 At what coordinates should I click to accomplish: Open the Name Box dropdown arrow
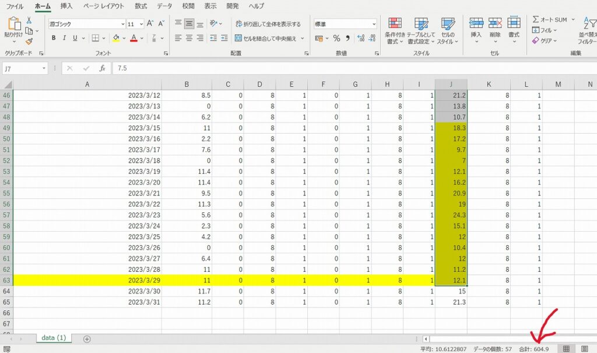click(x=44, y=68)
